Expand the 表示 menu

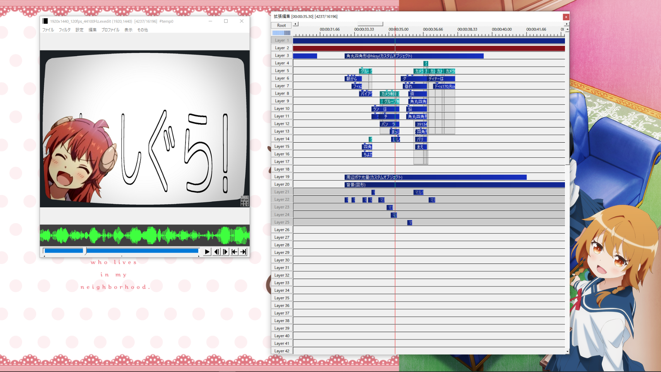[128, 30]
